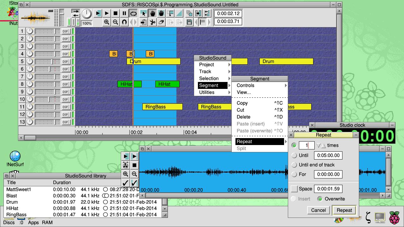Select the hand tool with teal bars
The width and height of the screenshot is (404, 227).
(161, 13)
